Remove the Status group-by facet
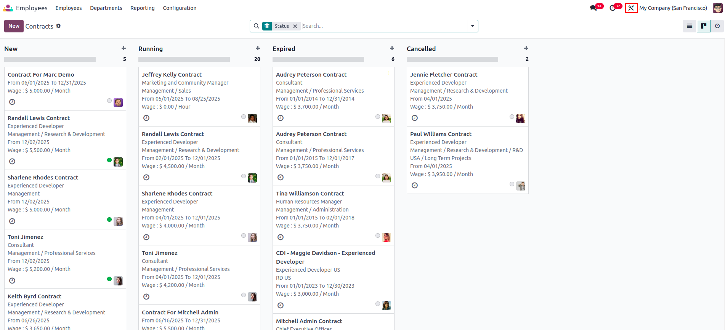This screenshot has height=330, width=725. [295, 26]
